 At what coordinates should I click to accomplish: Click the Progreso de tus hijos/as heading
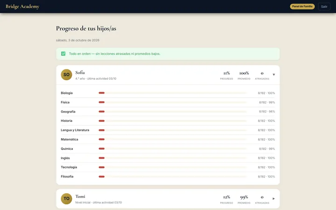(86, 28)
